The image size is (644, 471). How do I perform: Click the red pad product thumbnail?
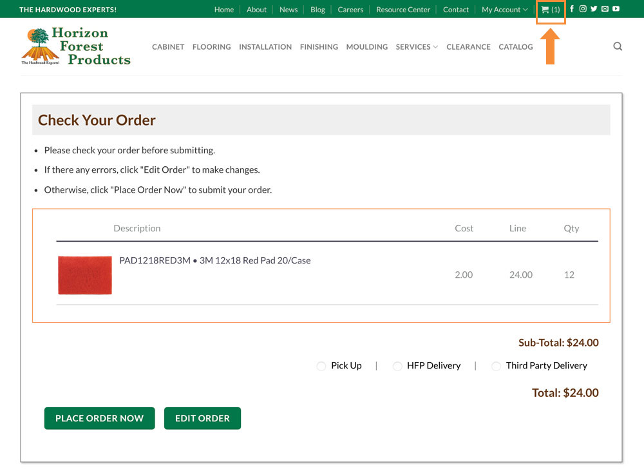coord(85,275)
